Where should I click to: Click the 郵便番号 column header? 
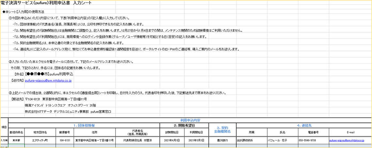[65, 132]
